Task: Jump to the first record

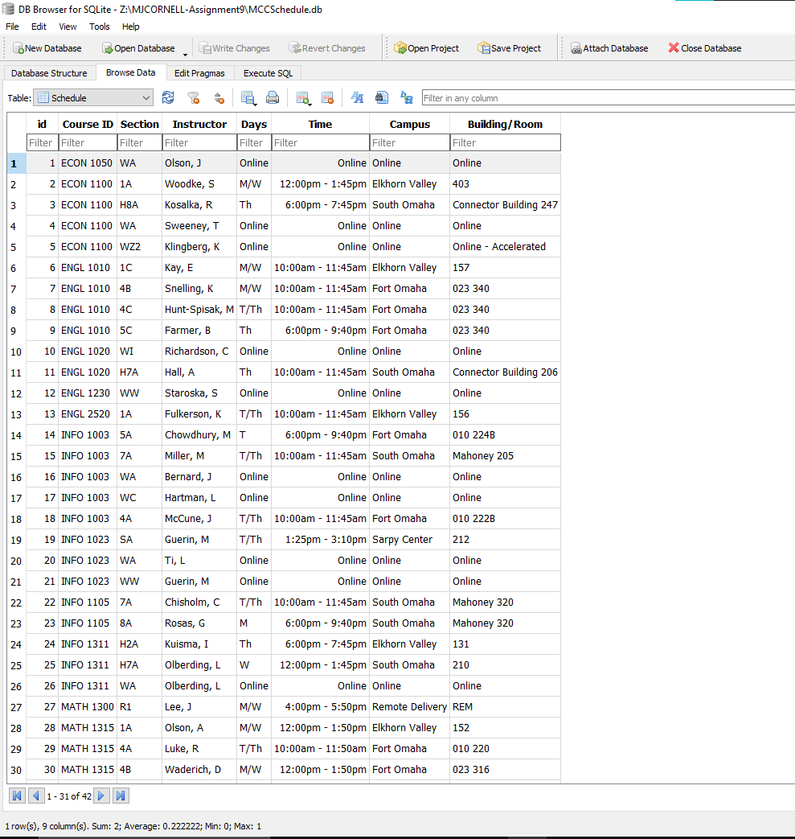Action: (x=16, y=796)
